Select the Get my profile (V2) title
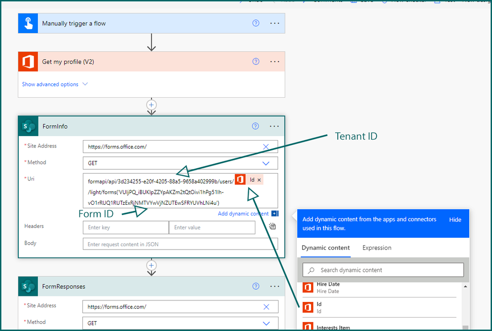The height and width of the screenshot is (331, 492). coord(68,62)
